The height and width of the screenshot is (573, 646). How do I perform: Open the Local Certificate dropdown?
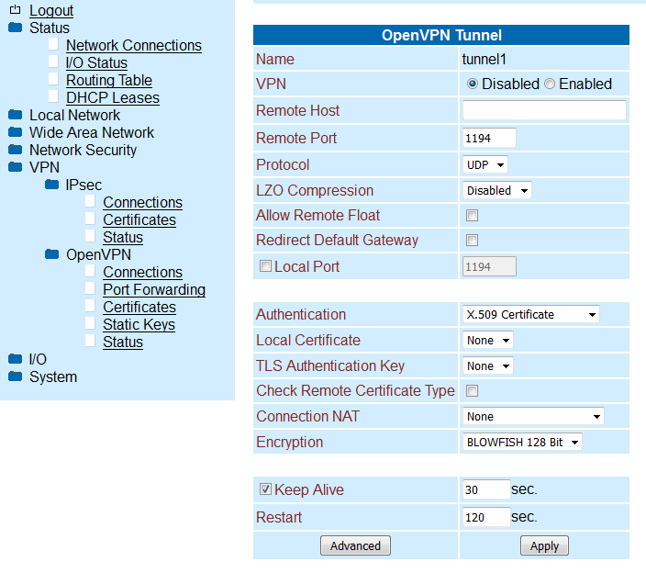(x=488, y=340)
